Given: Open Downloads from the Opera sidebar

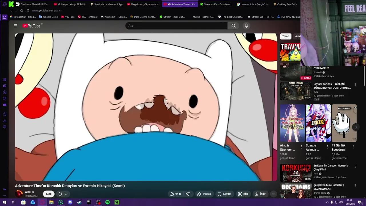Looking at the screenshot, I should (x=5, y=120).
